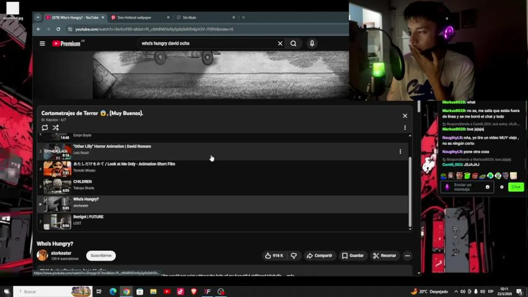528x297 pixels.
Task: Click the purple microphone icon in chat
Action: [x=447, y=187]
